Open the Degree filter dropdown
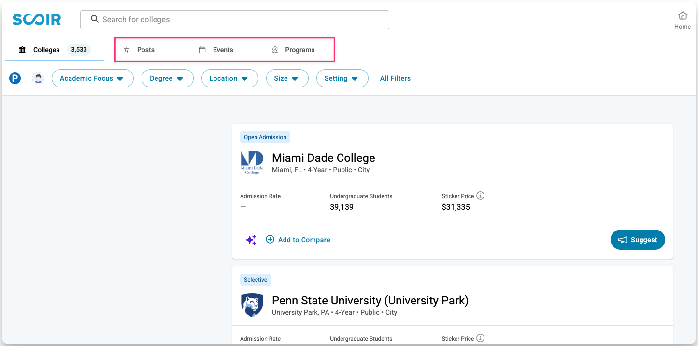698x346 pixels. point(167,78)
